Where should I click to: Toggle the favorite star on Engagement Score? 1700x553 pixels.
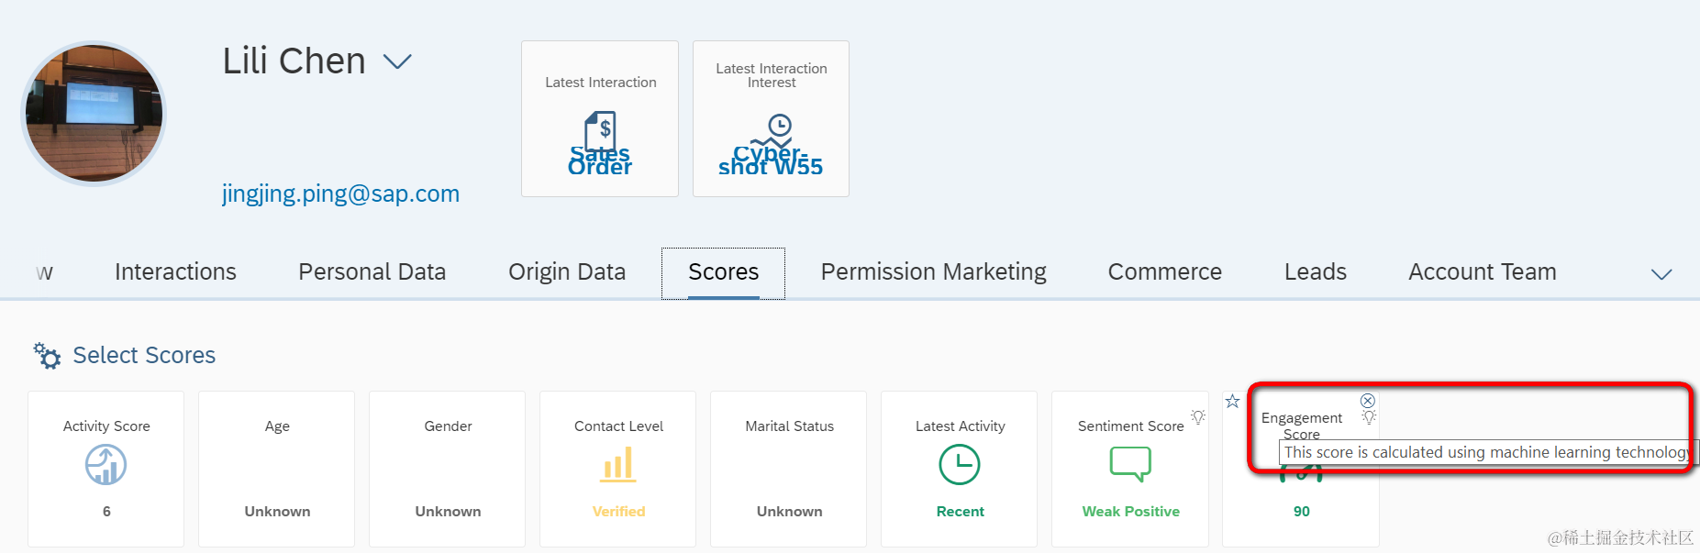[1232, 401]
